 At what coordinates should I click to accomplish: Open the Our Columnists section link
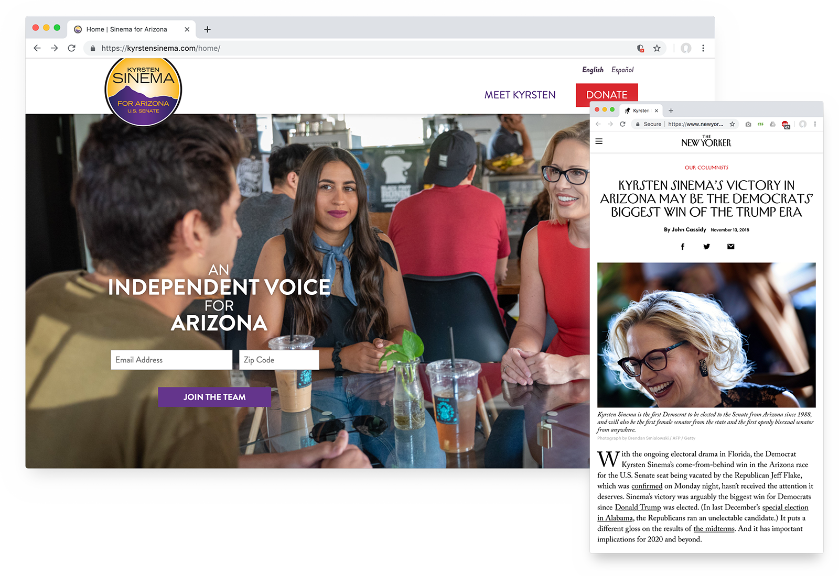(x=706, y=168)
